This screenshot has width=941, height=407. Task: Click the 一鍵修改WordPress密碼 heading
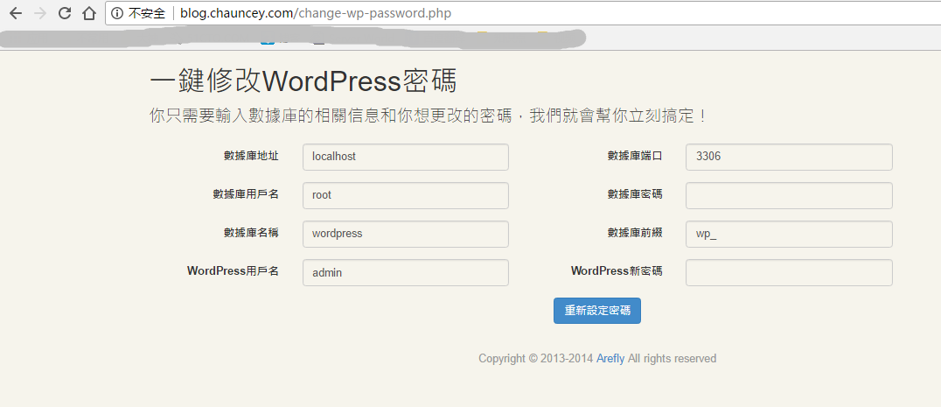(x=303, y=81)
